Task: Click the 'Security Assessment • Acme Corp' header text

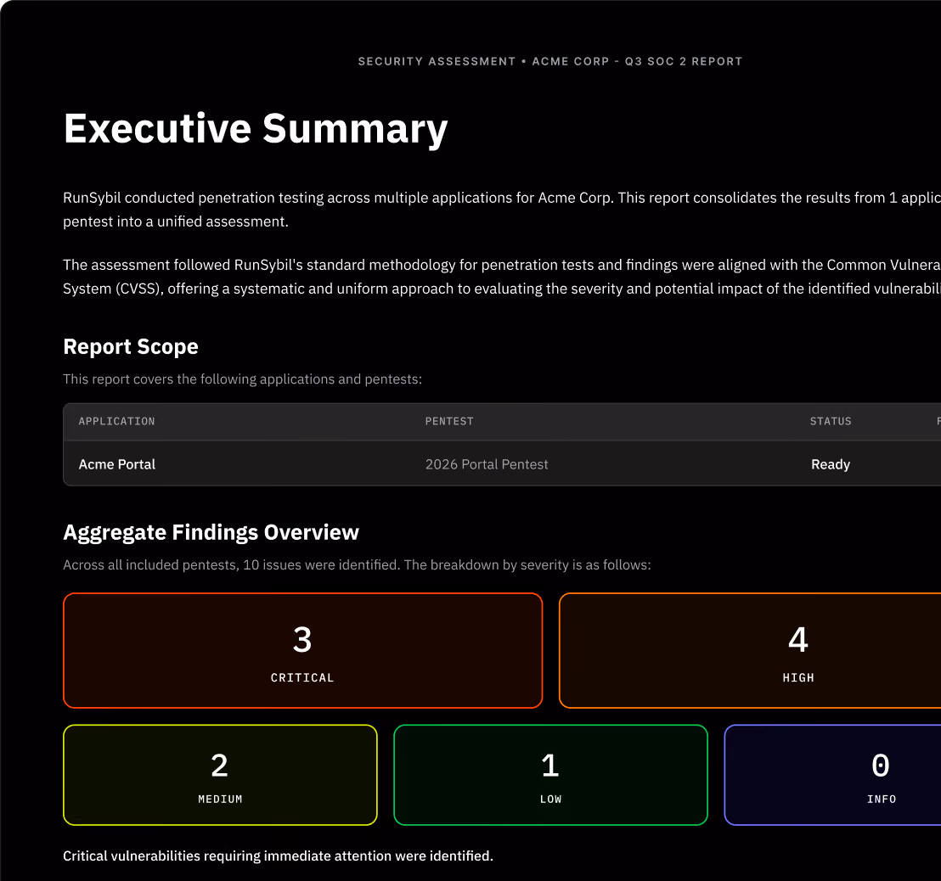Action: [x=550, y=61]
